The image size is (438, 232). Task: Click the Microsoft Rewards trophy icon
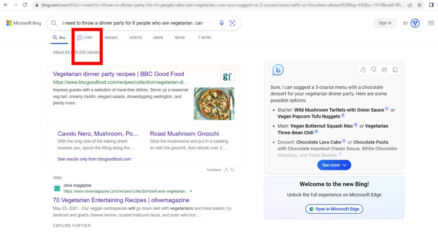[415, 23]
